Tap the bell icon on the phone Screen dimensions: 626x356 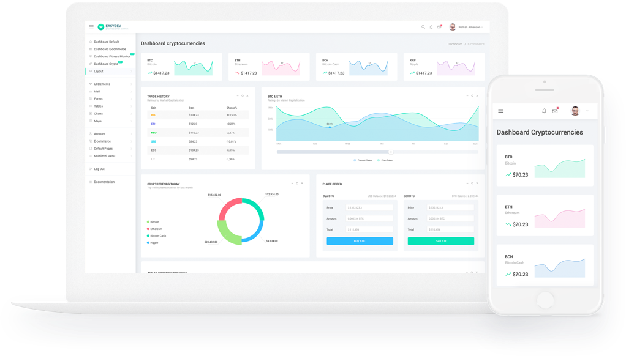pos(544,111)
